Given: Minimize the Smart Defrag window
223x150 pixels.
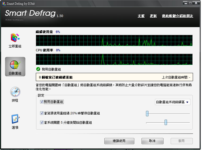Looking at the screenshot, I should [186, 3].
